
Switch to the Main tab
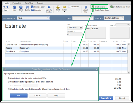tap(7, 3)
